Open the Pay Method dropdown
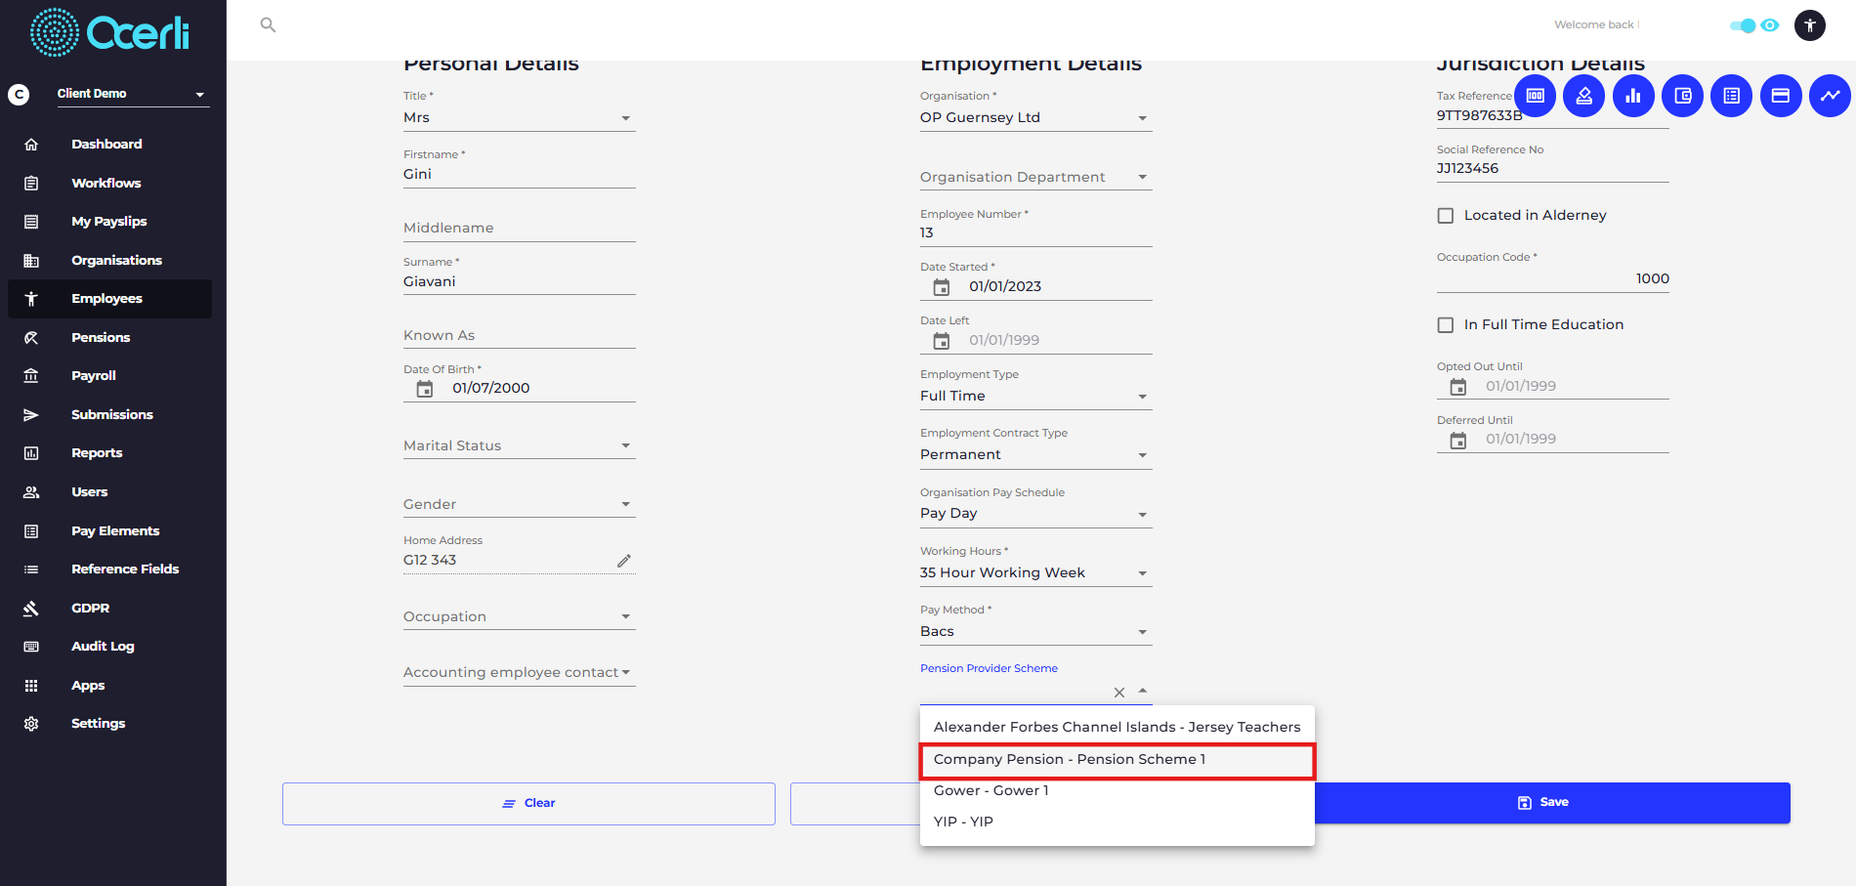The image size is (1856, 886). click(1035, 632)
